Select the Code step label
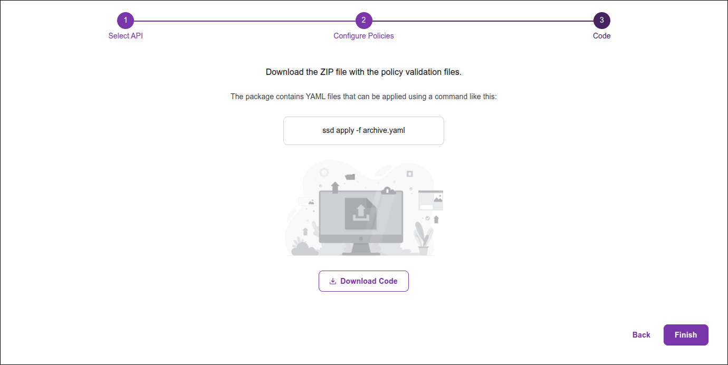The width and height of the screenshot is (728, 365). pos(601,36)
